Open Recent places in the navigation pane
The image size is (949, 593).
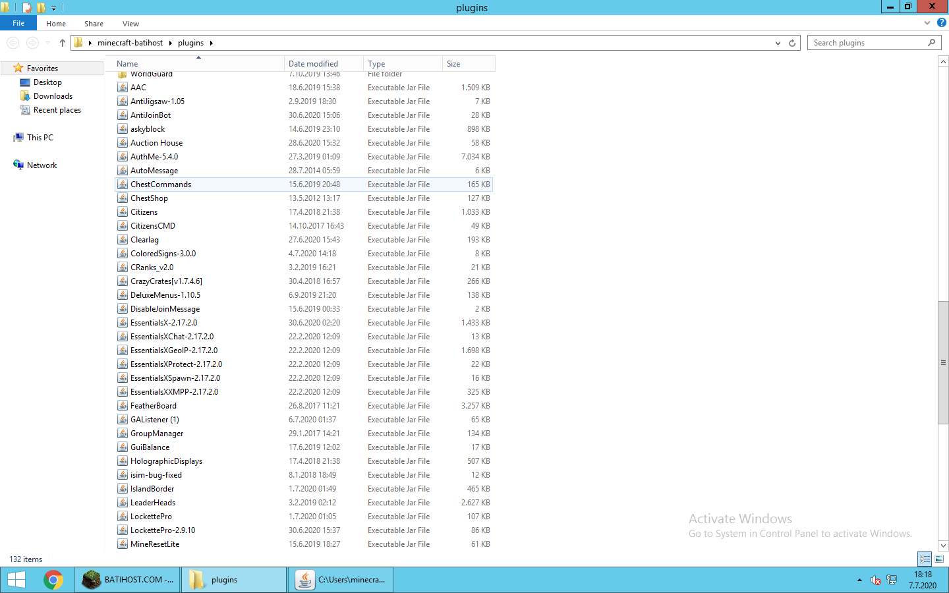click(57, 110)
